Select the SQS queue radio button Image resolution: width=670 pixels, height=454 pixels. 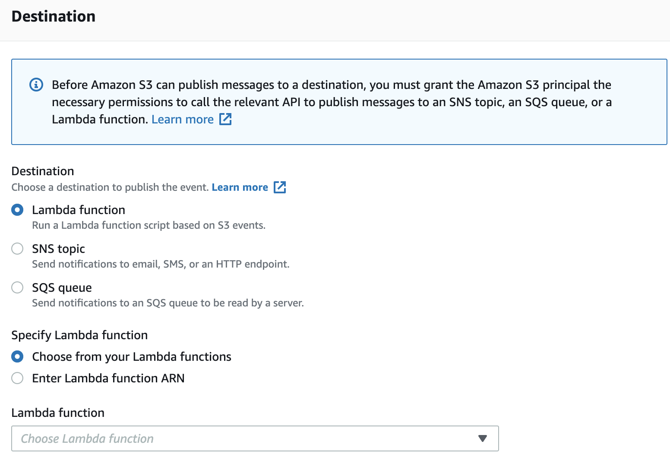pyautogui.click(x=17, y=288)
